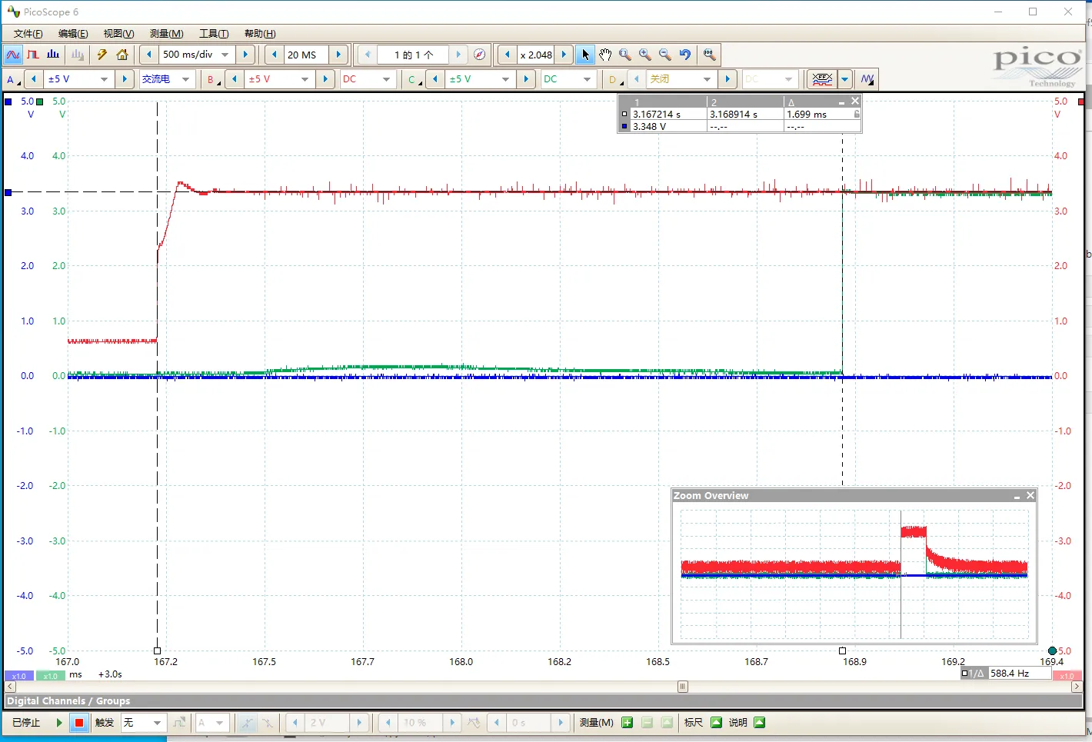Click the 588.4 Hz frequency legend field
1092x742 pixels.
click(1020, 674)
